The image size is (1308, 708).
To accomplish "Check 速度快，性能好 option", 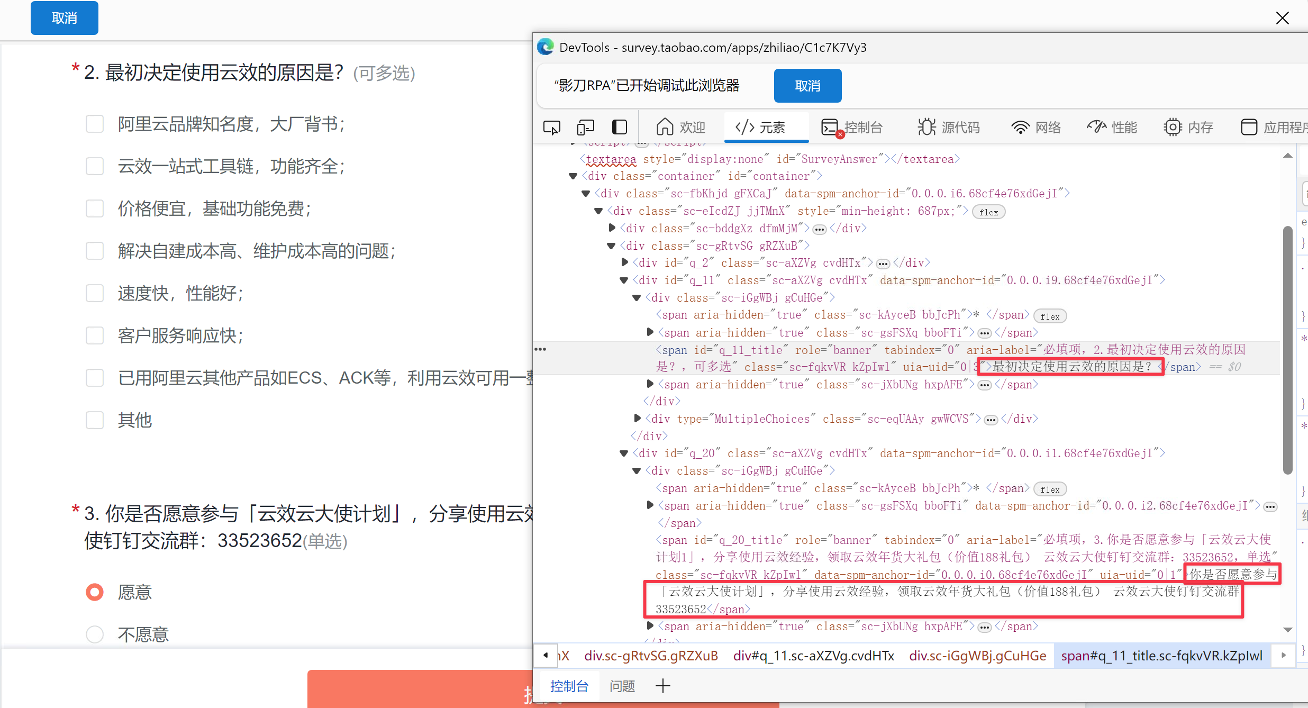I will [x=95, y=293].
